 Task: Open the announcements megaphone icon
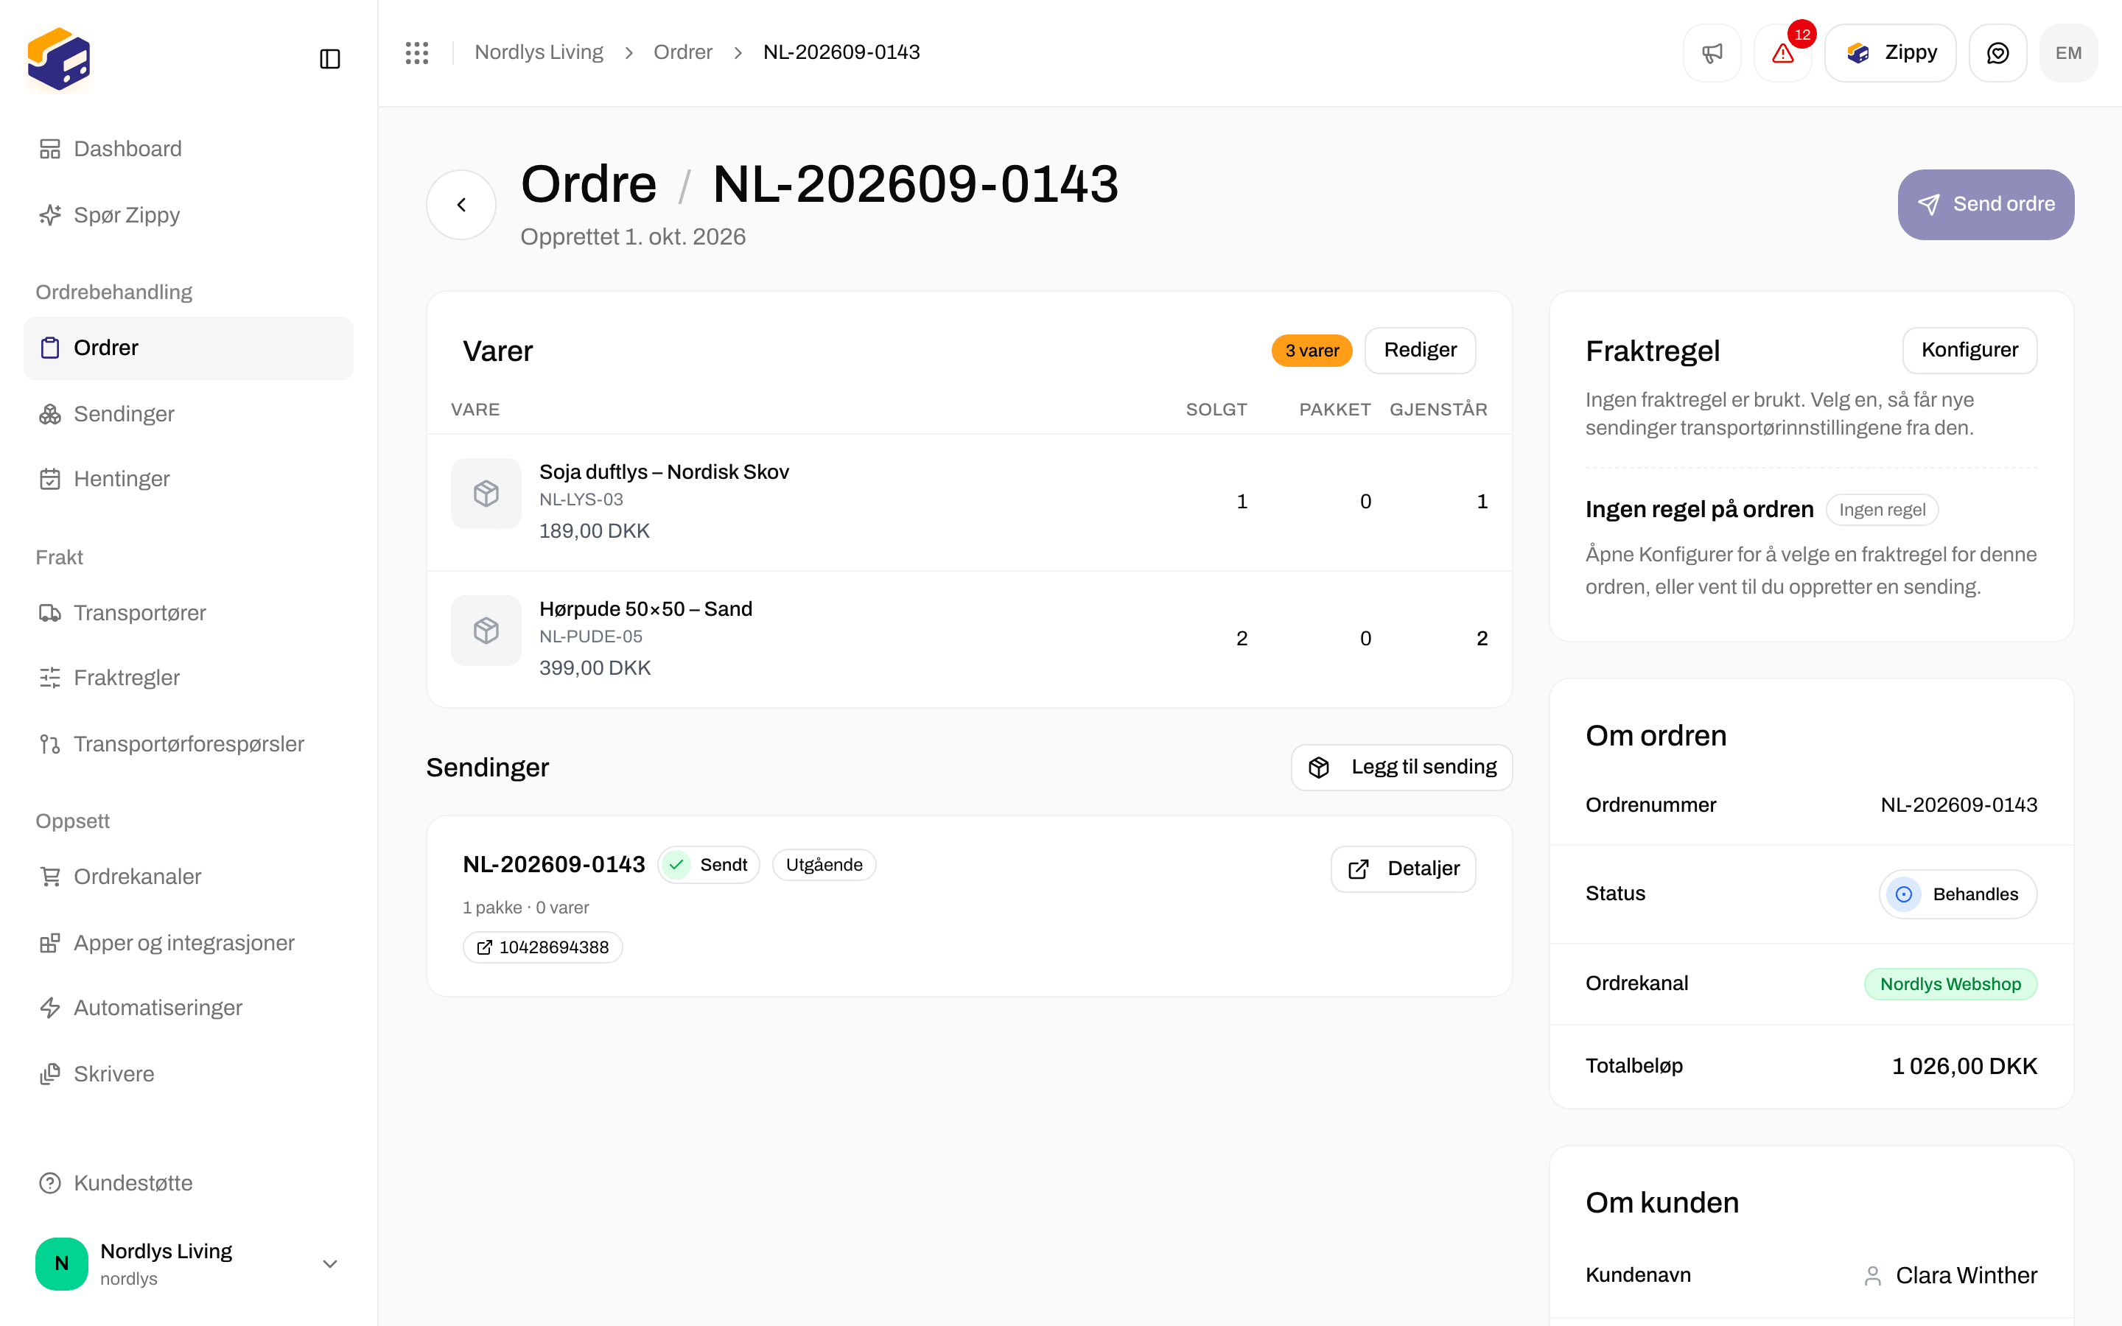click(1712, 52)
